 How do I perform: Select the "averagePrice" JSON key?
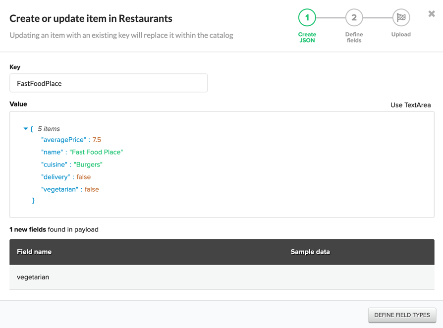coord(64,140)
